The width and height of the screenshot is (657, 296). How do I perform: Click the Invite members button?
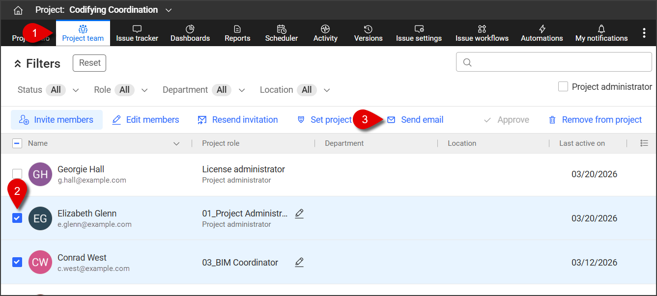tap(57, 120)
